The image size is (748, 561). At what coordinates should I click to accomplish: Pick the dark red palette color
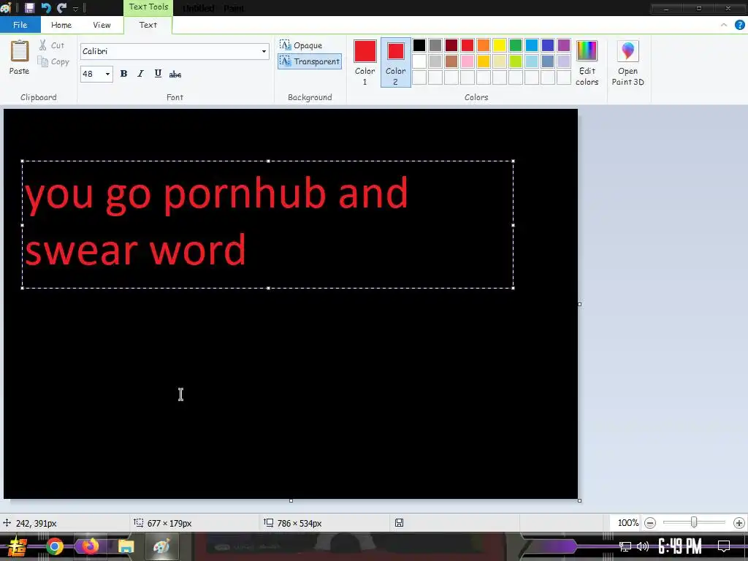451,45
